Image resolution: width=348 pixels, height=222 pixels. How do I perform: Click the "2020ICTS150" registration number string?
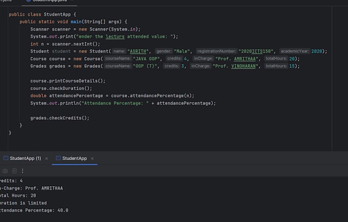[x=256, y=51]
